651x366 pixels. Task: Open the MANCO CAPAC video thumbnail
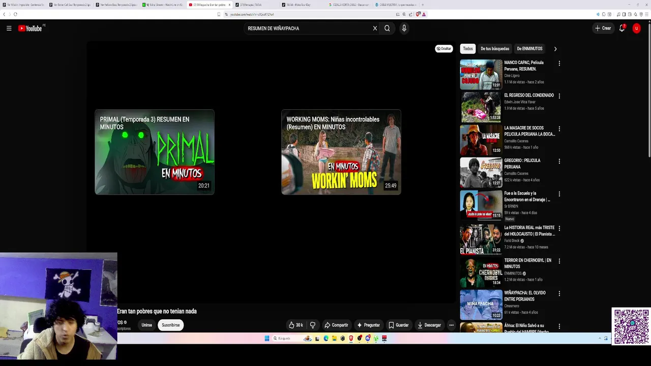pos(481,74)
